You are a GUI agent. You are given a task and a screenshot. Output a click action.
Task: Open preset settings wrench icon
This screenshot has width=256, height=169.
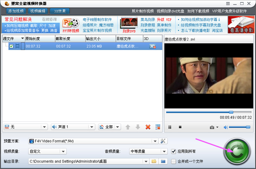coord(163,141)
